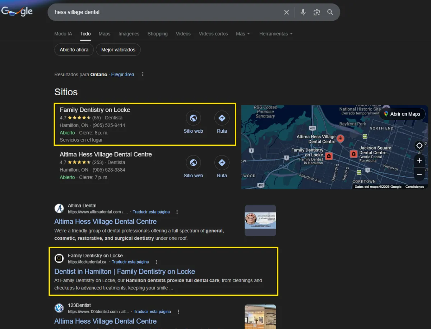Switch to the Imágenes tab
The height and width of the screenshot is (329, 431).
(129, 34)
